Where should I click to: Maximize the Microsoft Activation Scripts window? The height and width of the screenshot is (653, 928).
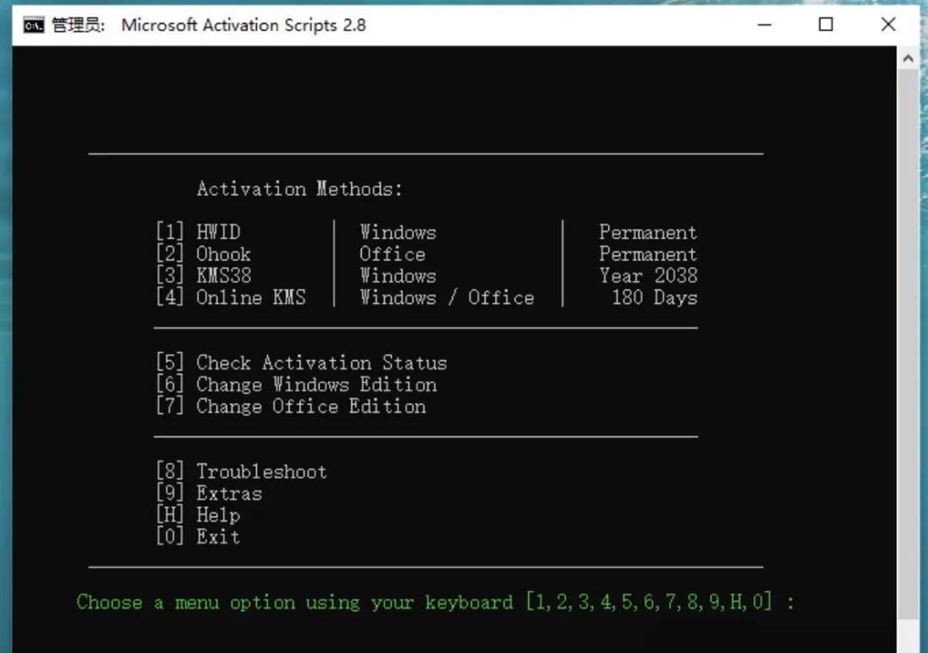pos(826,24)
